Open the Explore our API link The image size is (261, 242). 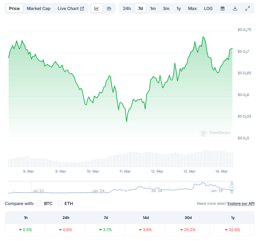click(241, 204)
